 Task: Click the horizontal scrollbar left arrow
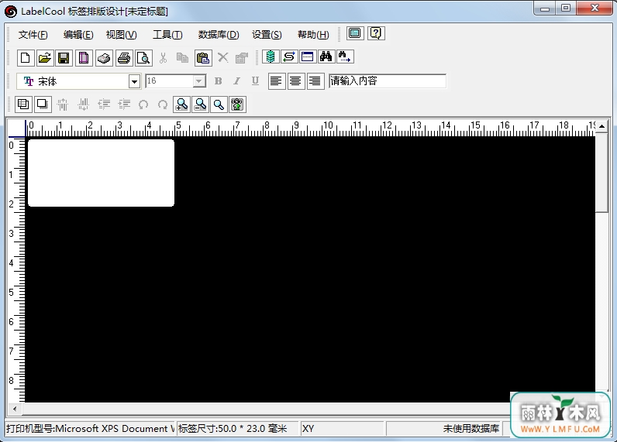(15, 409)
